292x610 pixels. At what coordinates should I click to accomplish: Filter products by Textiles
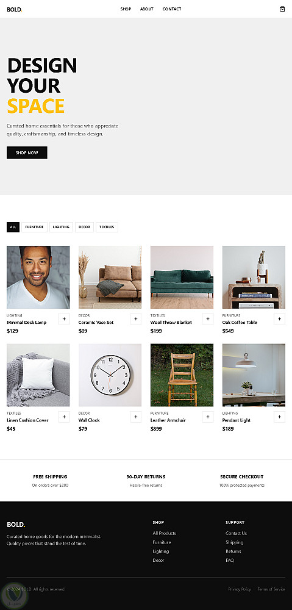coord(107,227)
